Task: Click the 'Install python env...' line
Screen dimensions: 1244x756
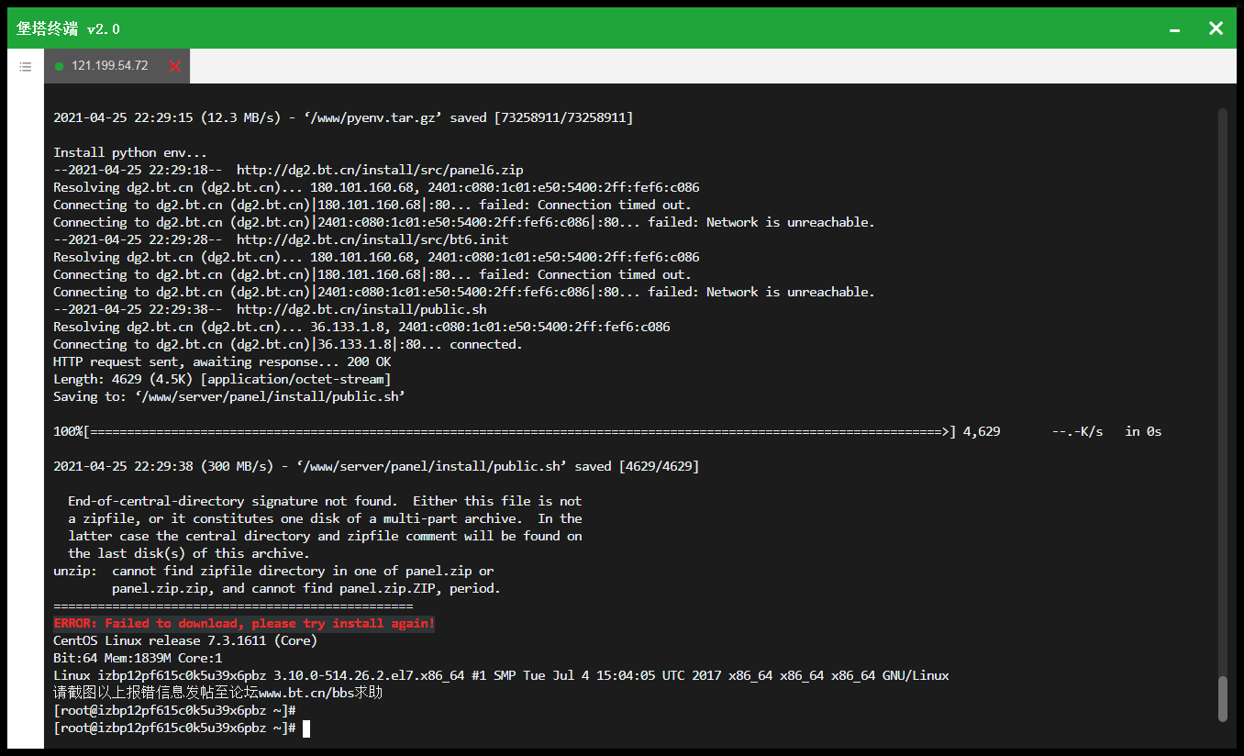Action: point(130,152)
